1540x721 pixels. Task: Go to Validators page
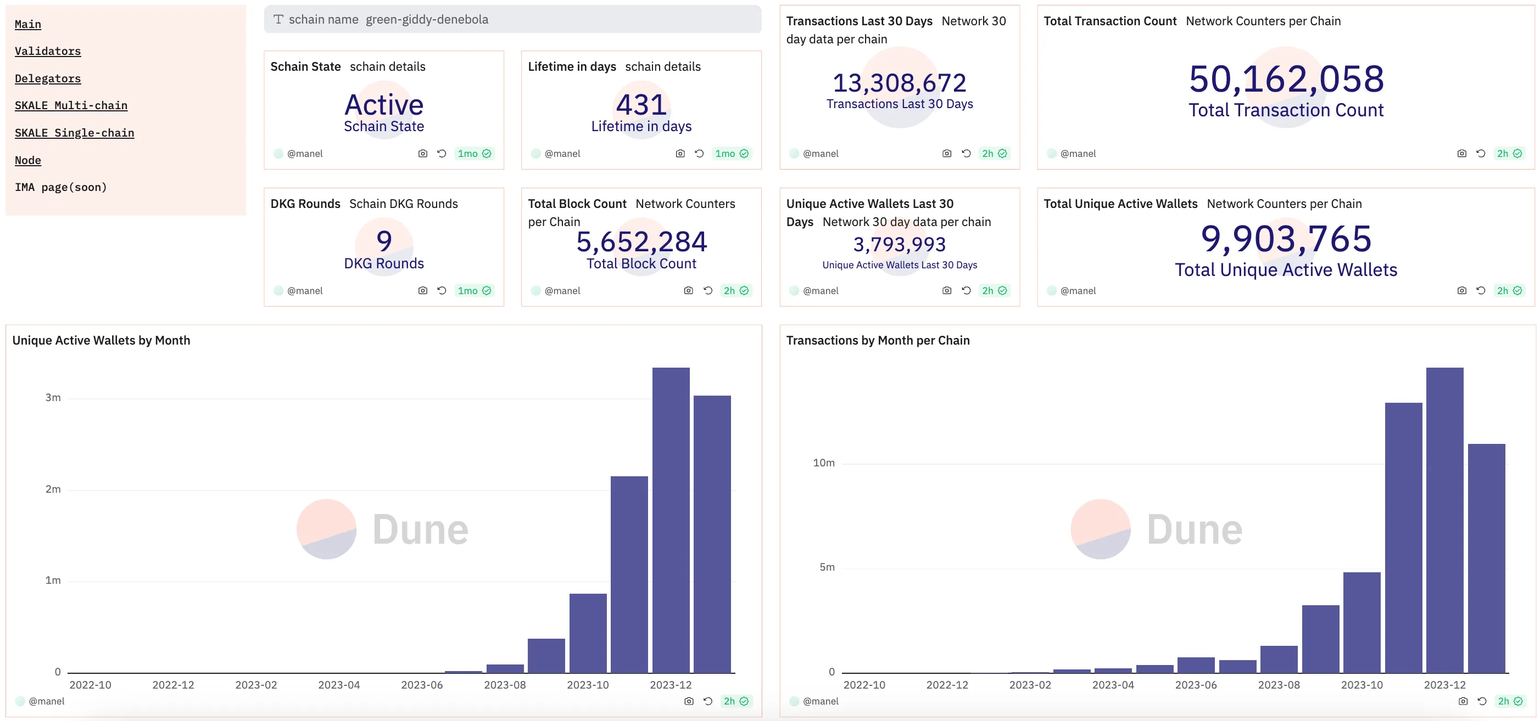pyautogui.click(x=48, y=51)
